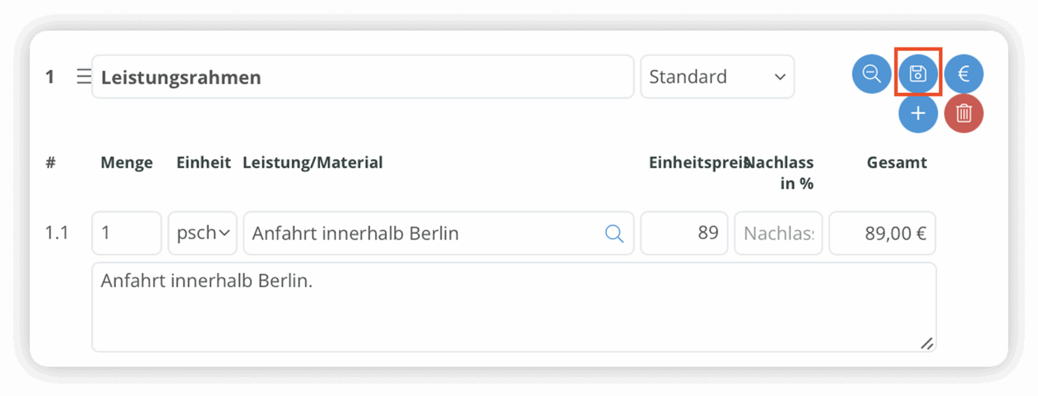Click the Menge quantity field
Screen dimensions: 1038x396
pos(127,233)
